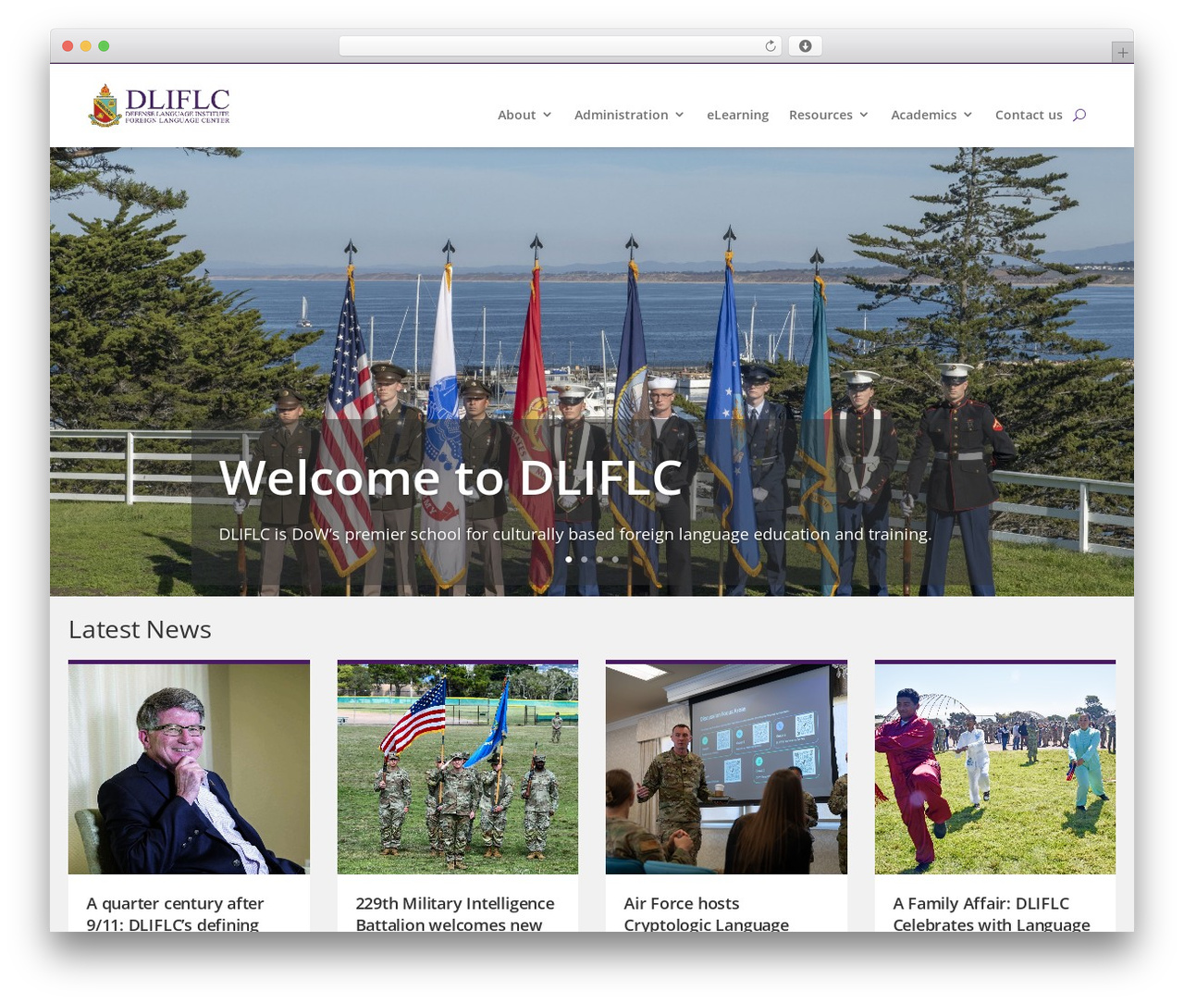Open thumbnail of man in navy blazer
This screenshot has height=1003, width=1184.
tap(189, 769)
